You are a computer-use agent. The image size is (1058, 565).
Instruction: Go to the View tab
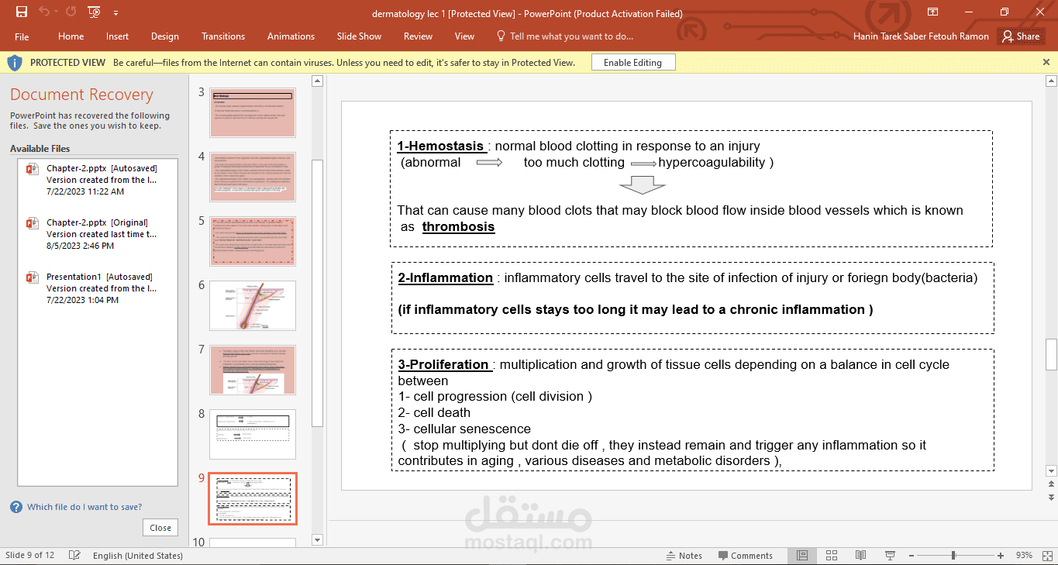click(x=464, y=36)
